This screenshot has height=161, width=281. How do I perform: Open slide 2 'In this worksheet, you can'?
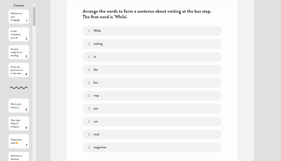(19, 34)
